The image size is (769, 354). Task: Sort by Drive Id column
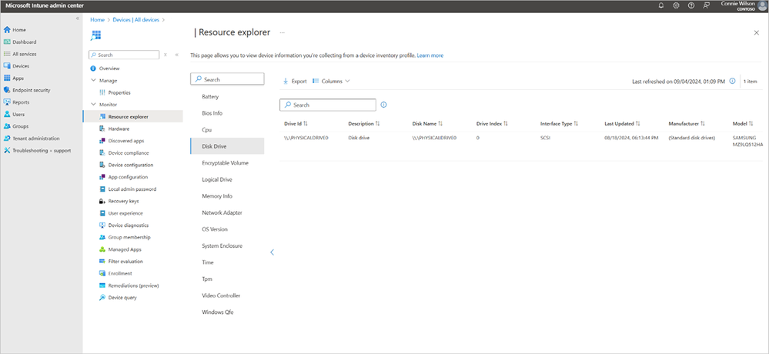click(296, 124)
